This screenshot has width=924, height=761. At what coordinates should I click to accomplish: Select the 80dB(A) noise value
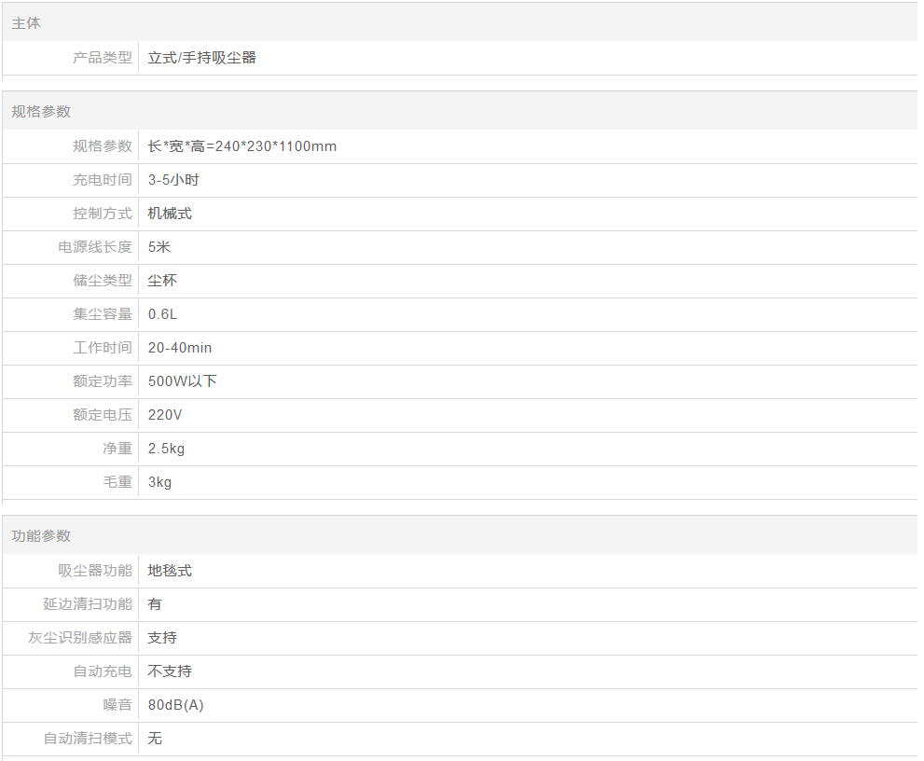175,705
